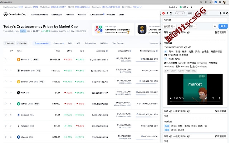This screenshot has height=143, width=229.
Task: Click XRP coin icon
Action: click(x=19, y=93)
